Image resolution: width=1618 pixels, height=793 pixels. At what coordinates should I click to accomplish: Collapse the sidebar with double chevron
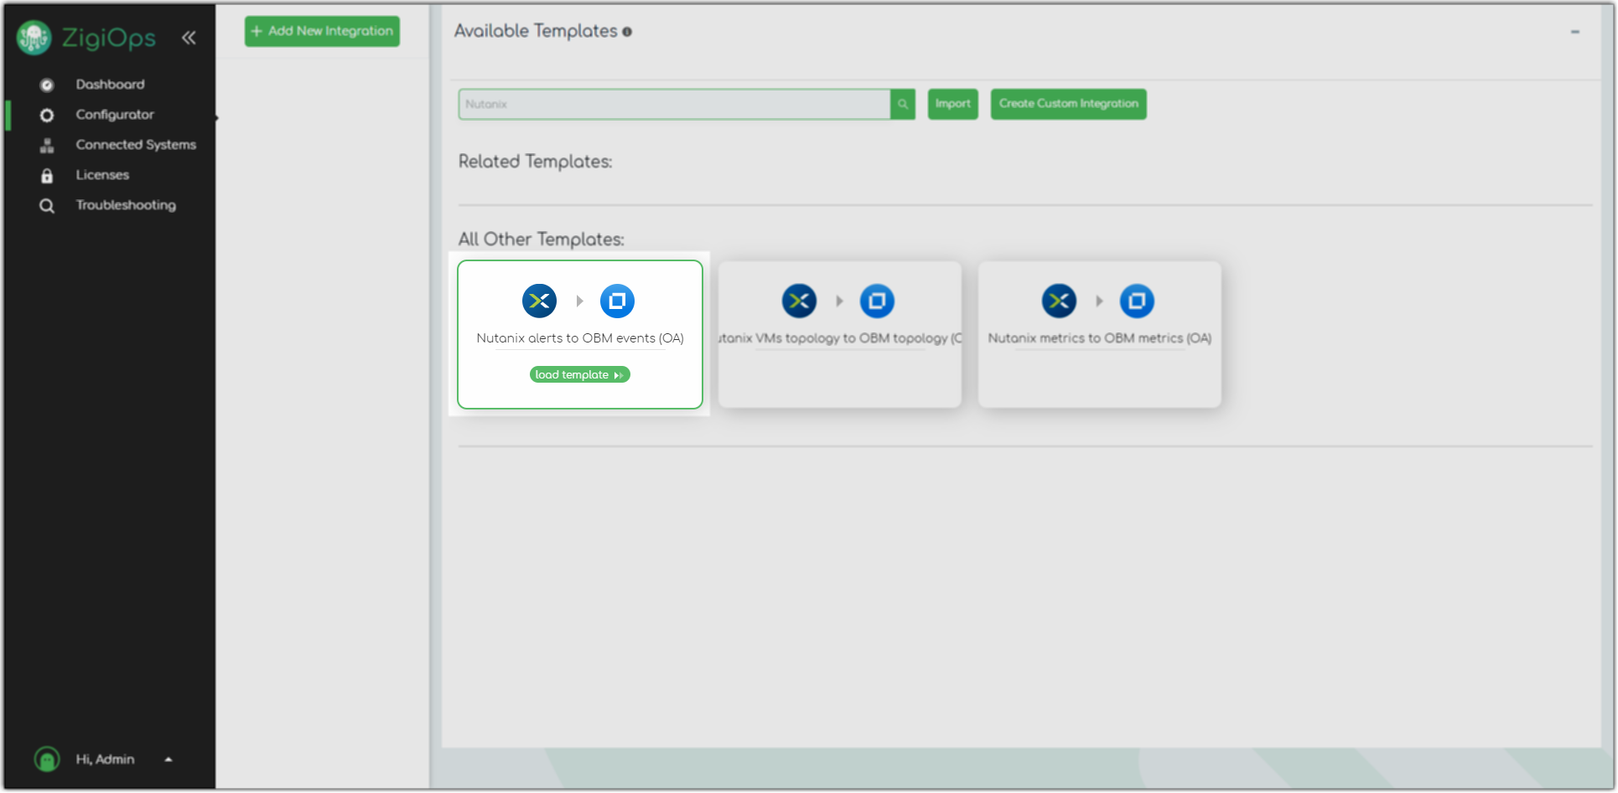pos(189,38)
